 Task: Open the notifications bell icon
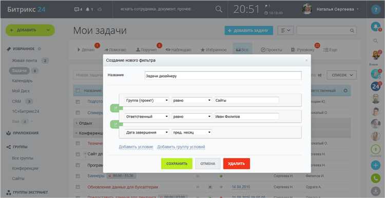pos(89,9)
